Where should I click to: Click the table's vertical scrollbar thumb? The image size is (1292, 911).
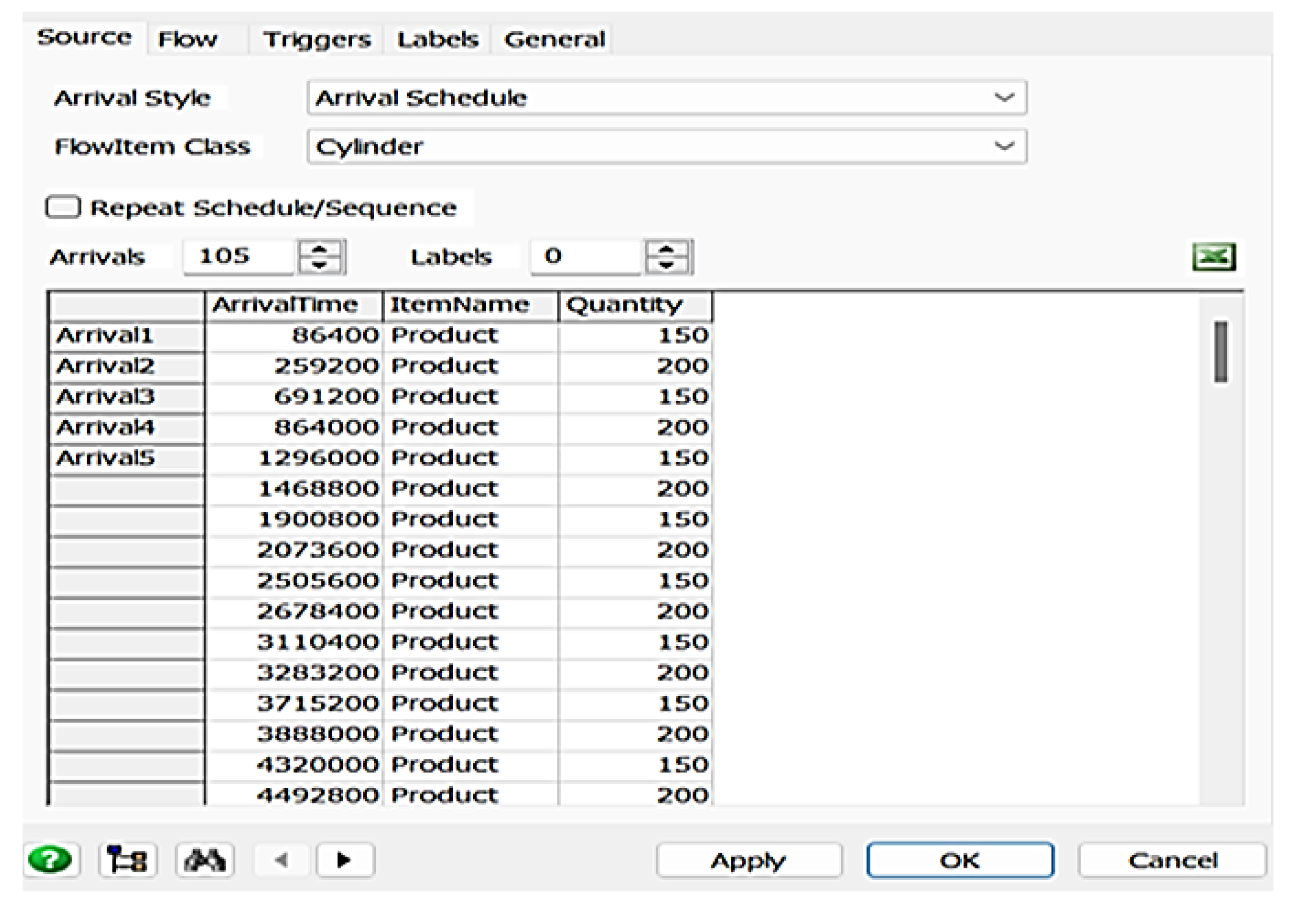tap(1220, 352)
